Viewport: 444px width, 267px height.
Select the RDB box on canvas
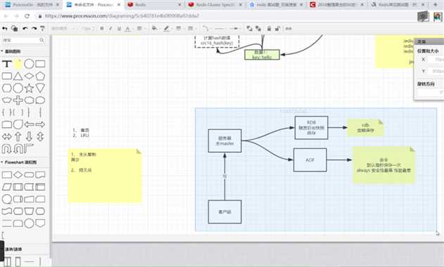click(311, 128)
